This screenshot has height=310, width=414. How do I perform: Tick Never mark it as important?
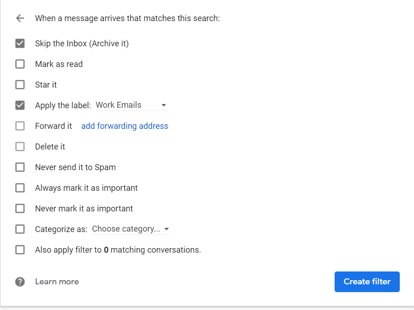(20, 209)
